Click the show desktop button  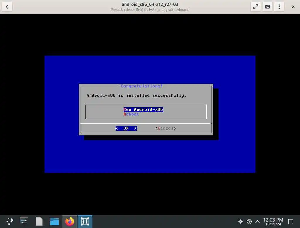(291, 222)
